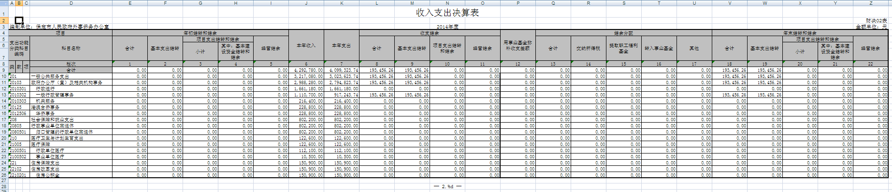Select column J header

pos(306,3)
